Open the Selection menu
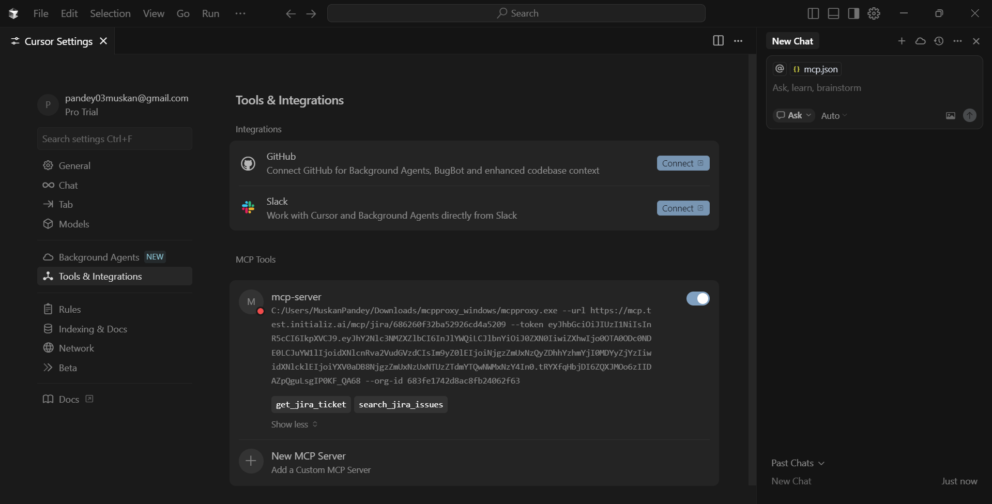The height and width of the screenshot is (504, 992). [110, 13]
